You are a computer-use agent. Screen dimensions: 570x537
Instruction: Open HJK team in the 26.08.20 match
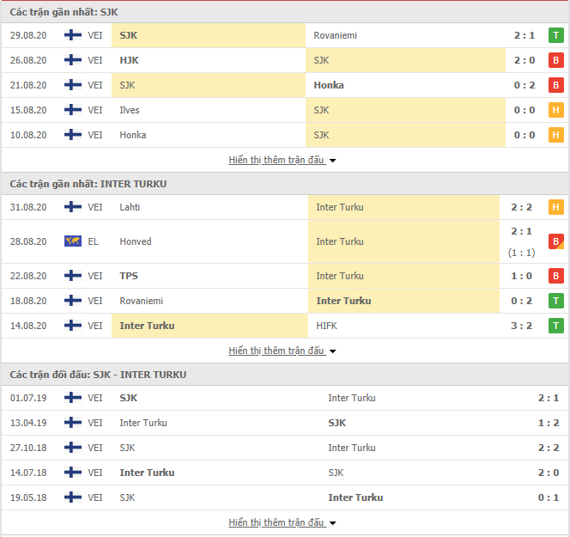pyautogui.click(x=129, y=60)
